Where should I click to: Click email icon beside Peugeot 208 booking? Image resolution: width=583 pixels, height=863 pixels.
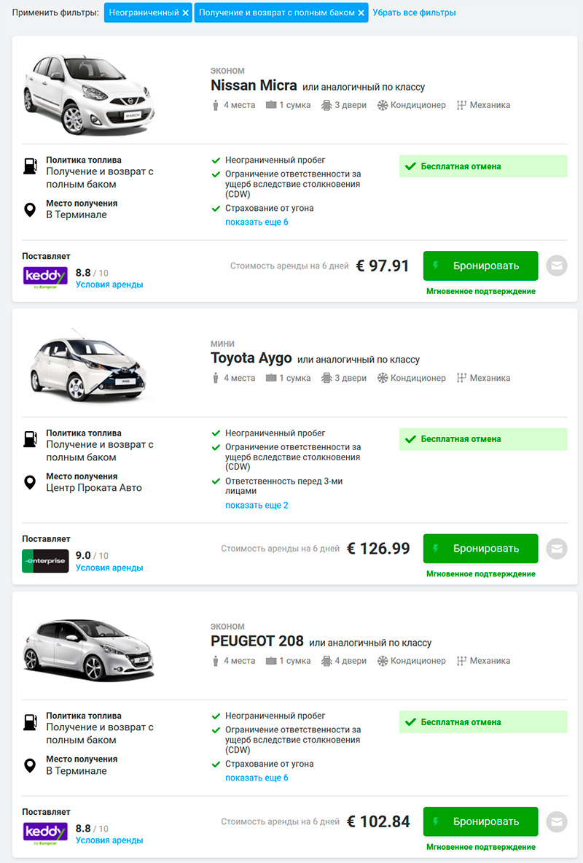(557, 821)
